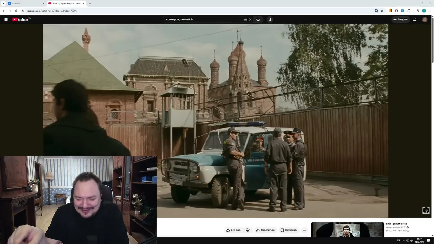The image size is (434, 244).
Task: Click the CTB channel watermark on the video
Action: (x=426, y=210)
